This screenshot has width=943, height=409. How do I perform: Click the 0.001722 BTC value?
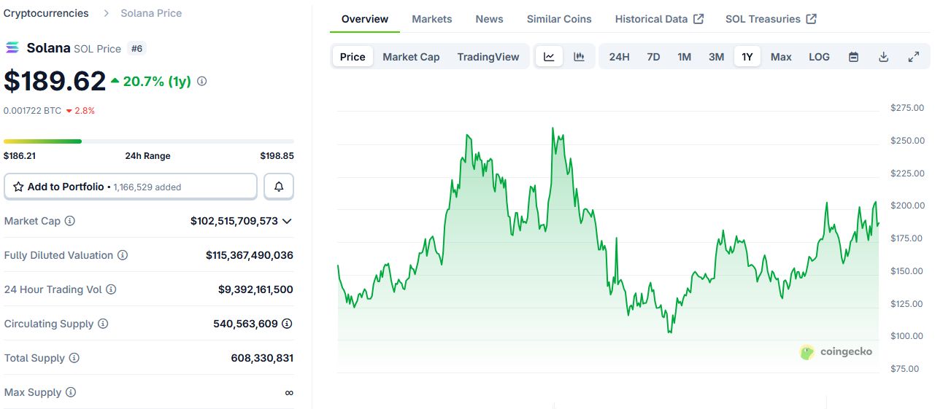coord(32,111)
